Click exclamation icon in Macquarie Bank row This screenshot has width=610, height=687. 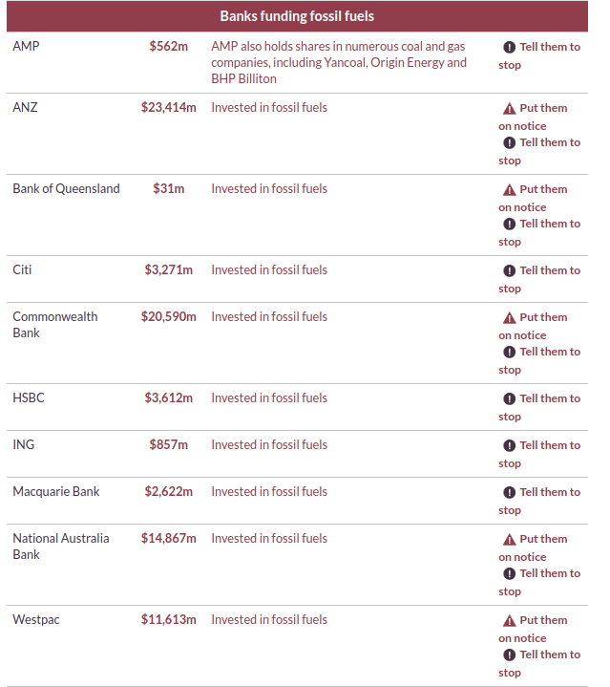(x=510, y=492)
